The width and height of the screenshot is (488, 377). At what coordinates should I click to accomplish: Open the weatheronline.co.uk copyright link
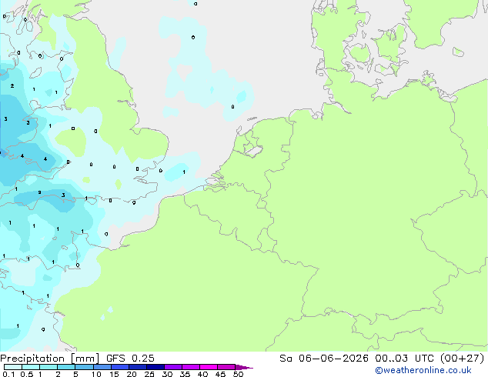[x=423, y=370]
